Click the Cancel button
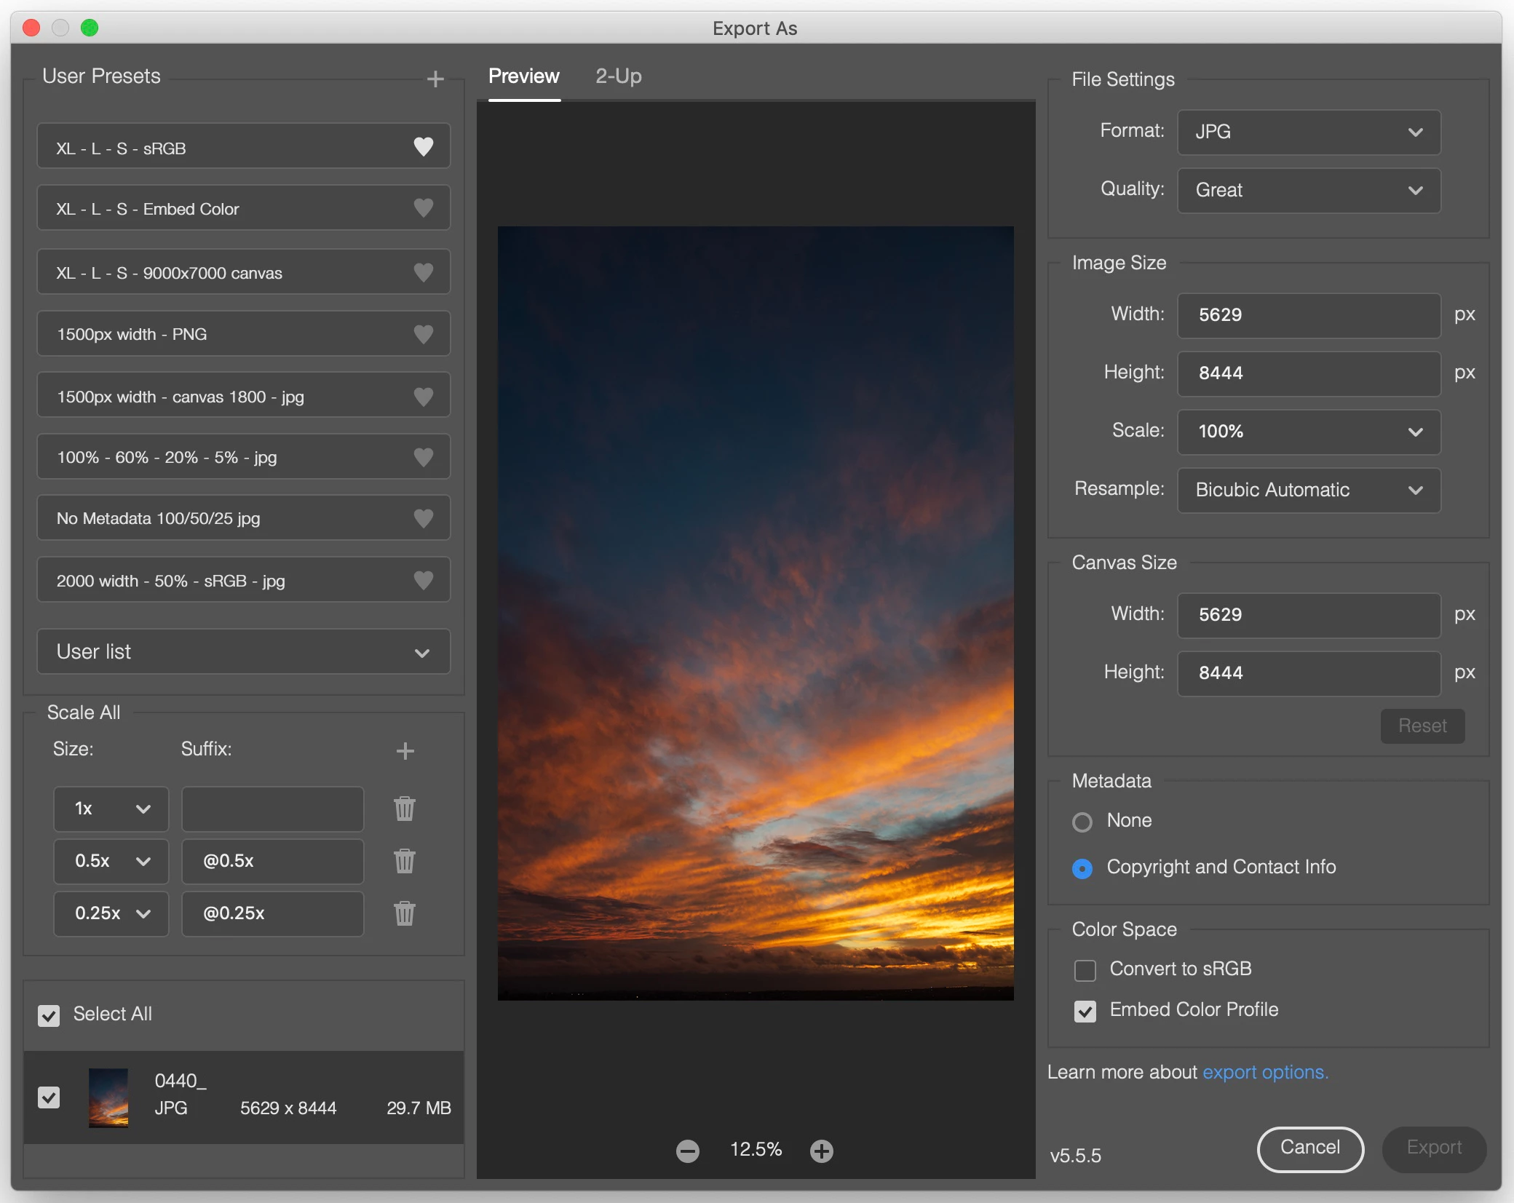The image size is (1514, 1203). pos(1309,1148)
